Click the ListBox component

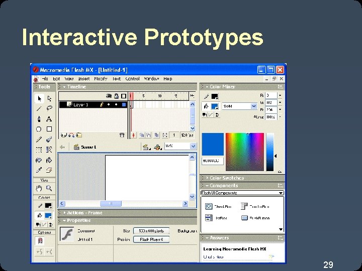[x=216, y=218]
